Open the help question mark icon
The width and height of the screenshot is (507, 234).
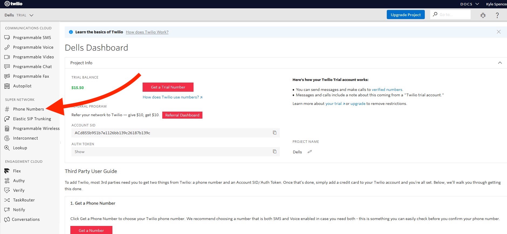pos(497,15)
